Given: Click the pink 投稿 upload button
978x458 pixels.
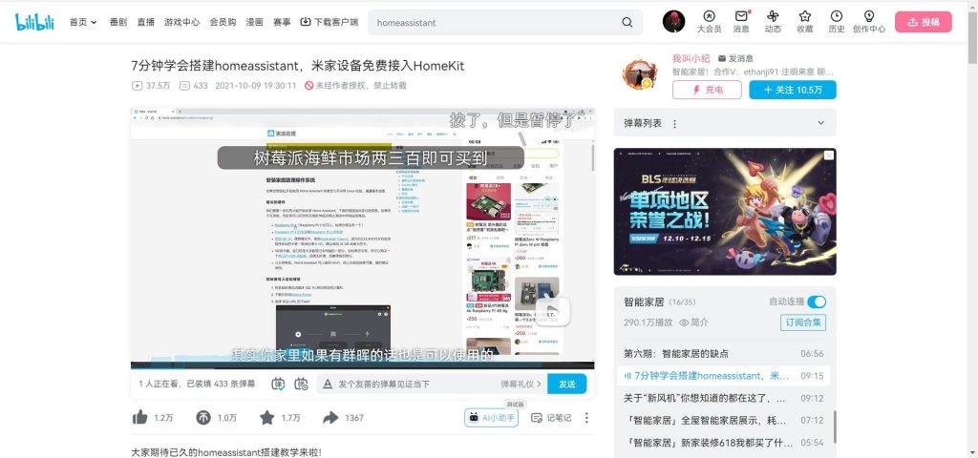Looking at the screenshot, I should click(924, 22).
